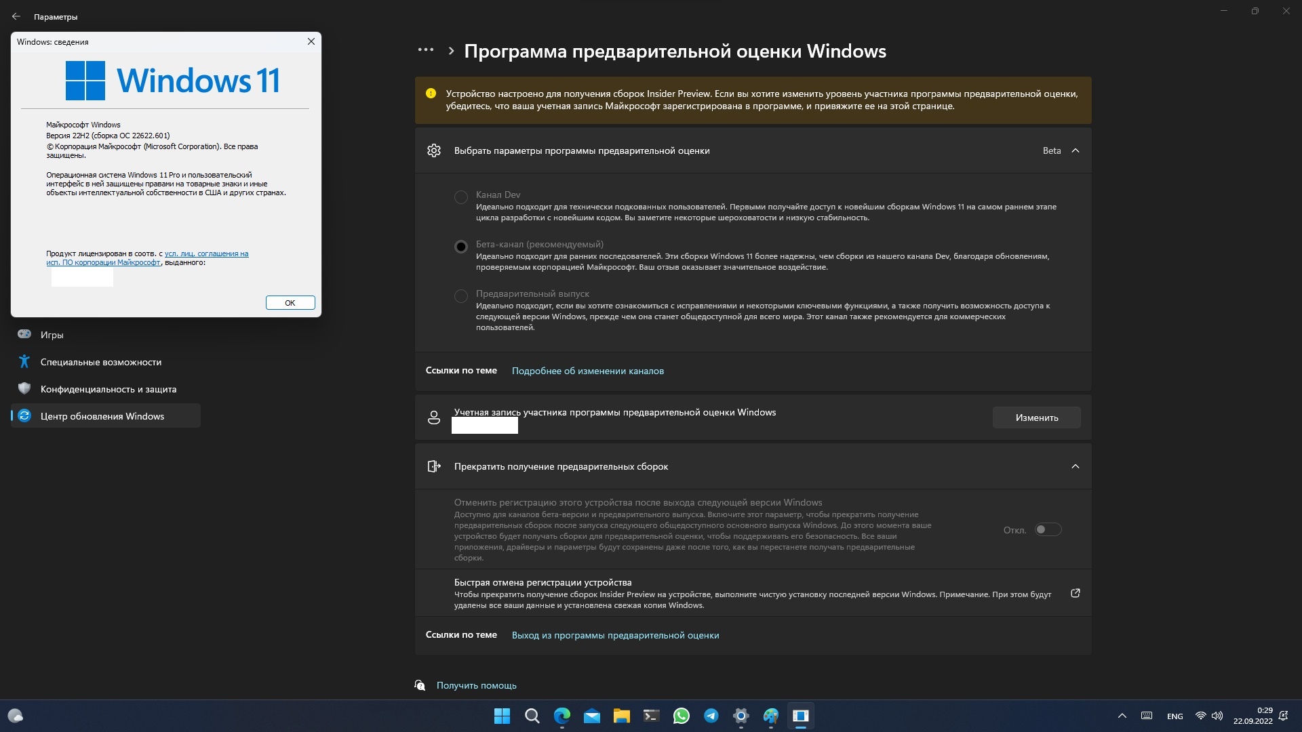
Task: Click the Get help icon
Action: 420,685
